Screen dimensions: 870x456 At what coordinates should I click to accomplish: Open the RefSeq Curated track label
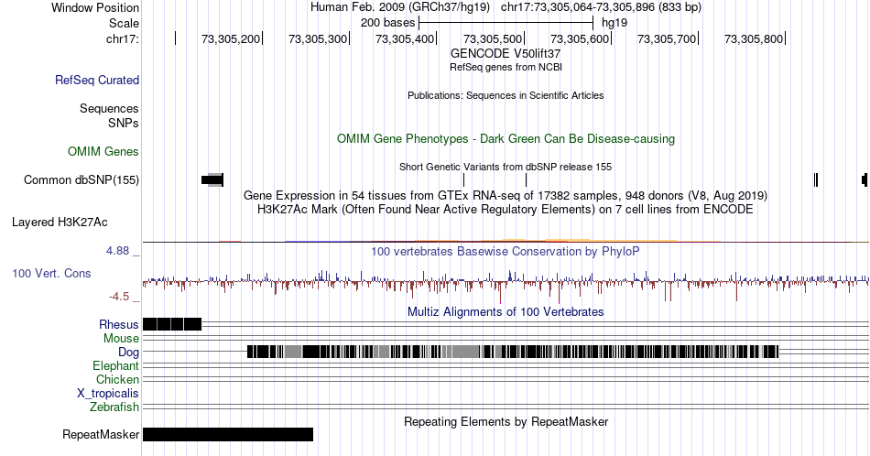97,80
